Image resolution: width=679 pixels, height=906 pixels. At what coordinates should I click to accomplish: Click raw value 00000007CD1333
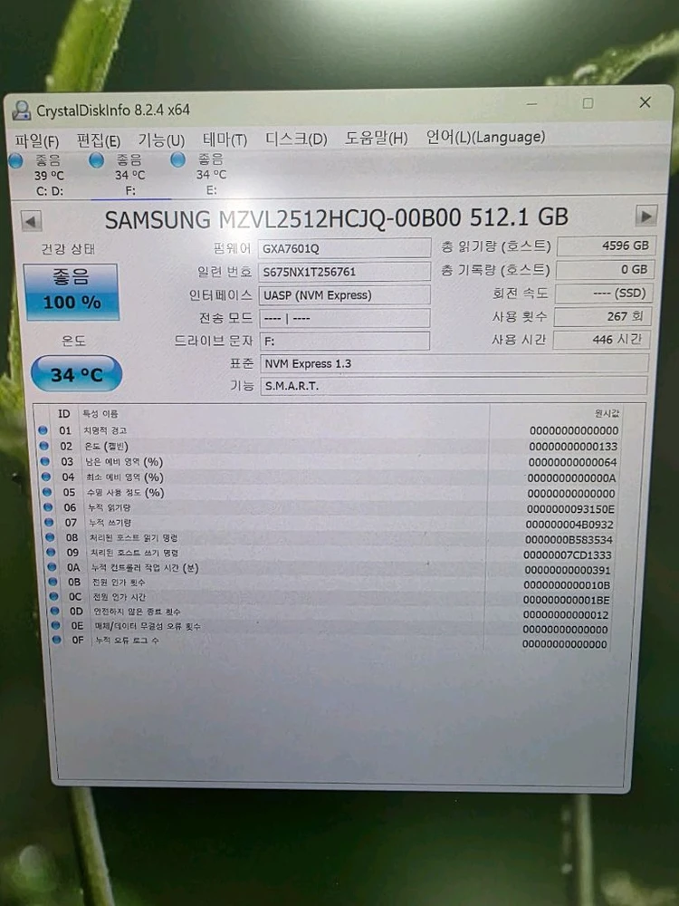point(568,554)
